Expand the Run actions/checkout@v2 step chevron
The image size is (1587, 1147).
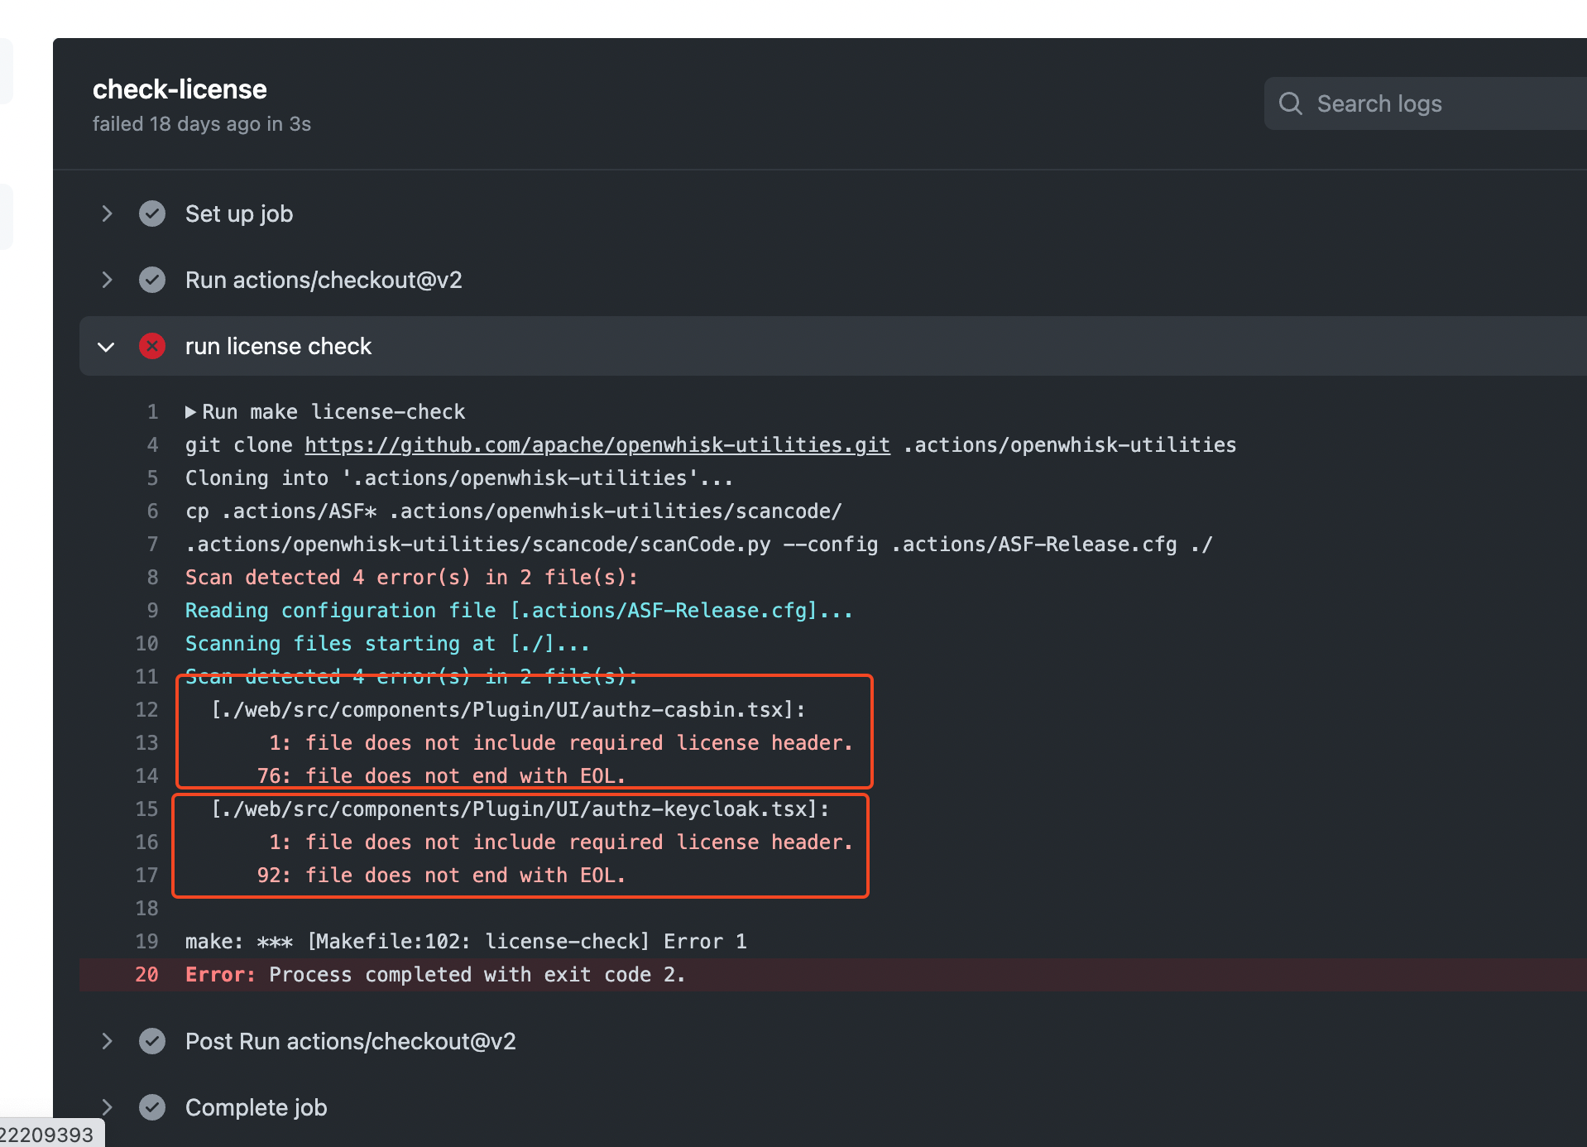coord(107,280)
